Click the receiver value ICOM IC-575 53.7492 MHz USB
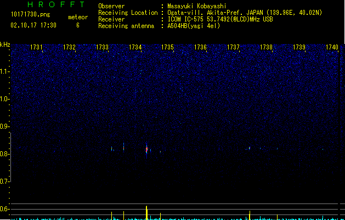Image resolution: width=345 pixels, height=220 pixels. (220, 19)
